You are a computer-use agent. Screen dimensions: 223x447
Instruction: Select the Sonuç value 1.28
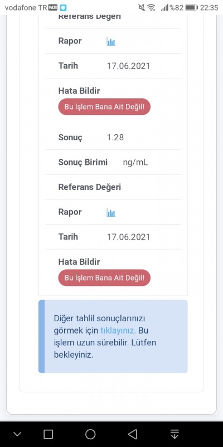pos(115,137)
